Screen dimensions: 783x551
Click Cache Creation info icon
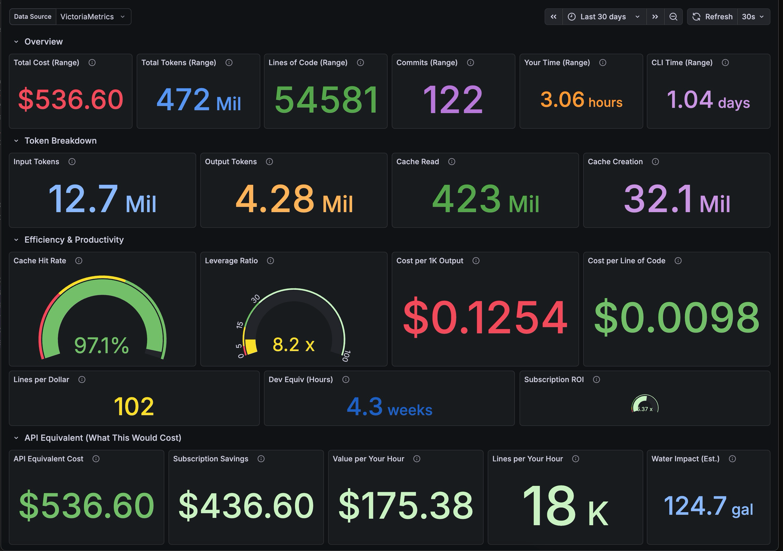[x=655, y=162]
